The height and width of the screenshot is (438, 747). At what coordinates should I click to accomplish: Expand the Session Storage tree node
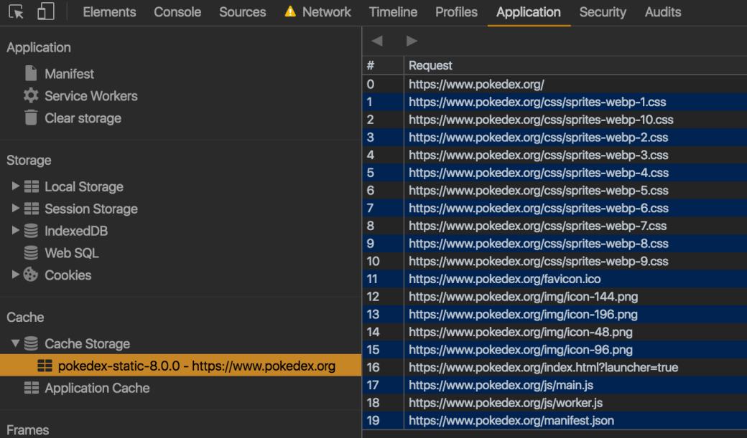pyautogui.click(x=15, y=208)
